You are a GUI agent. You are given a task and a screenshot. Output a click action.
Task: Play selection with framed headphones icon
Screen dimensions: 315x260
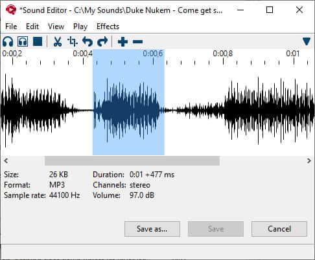(23, 41)
